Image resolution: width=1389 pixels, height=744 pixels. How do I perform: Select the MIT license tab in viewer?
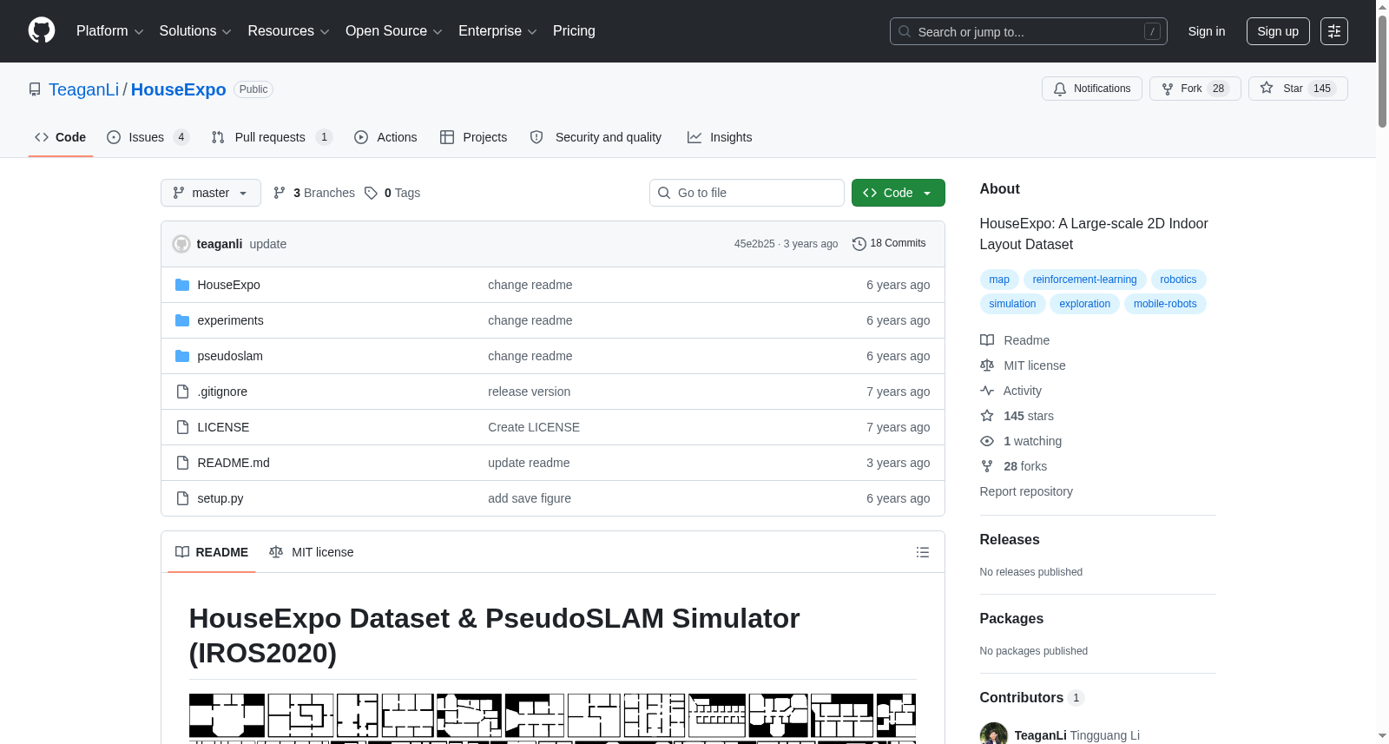[312, 552]
